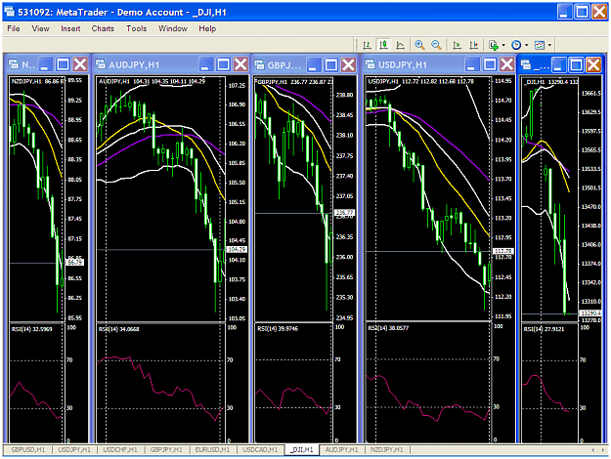
Task: Click the Templates icon
Action: pyautogui.click(x=540, y=45)
